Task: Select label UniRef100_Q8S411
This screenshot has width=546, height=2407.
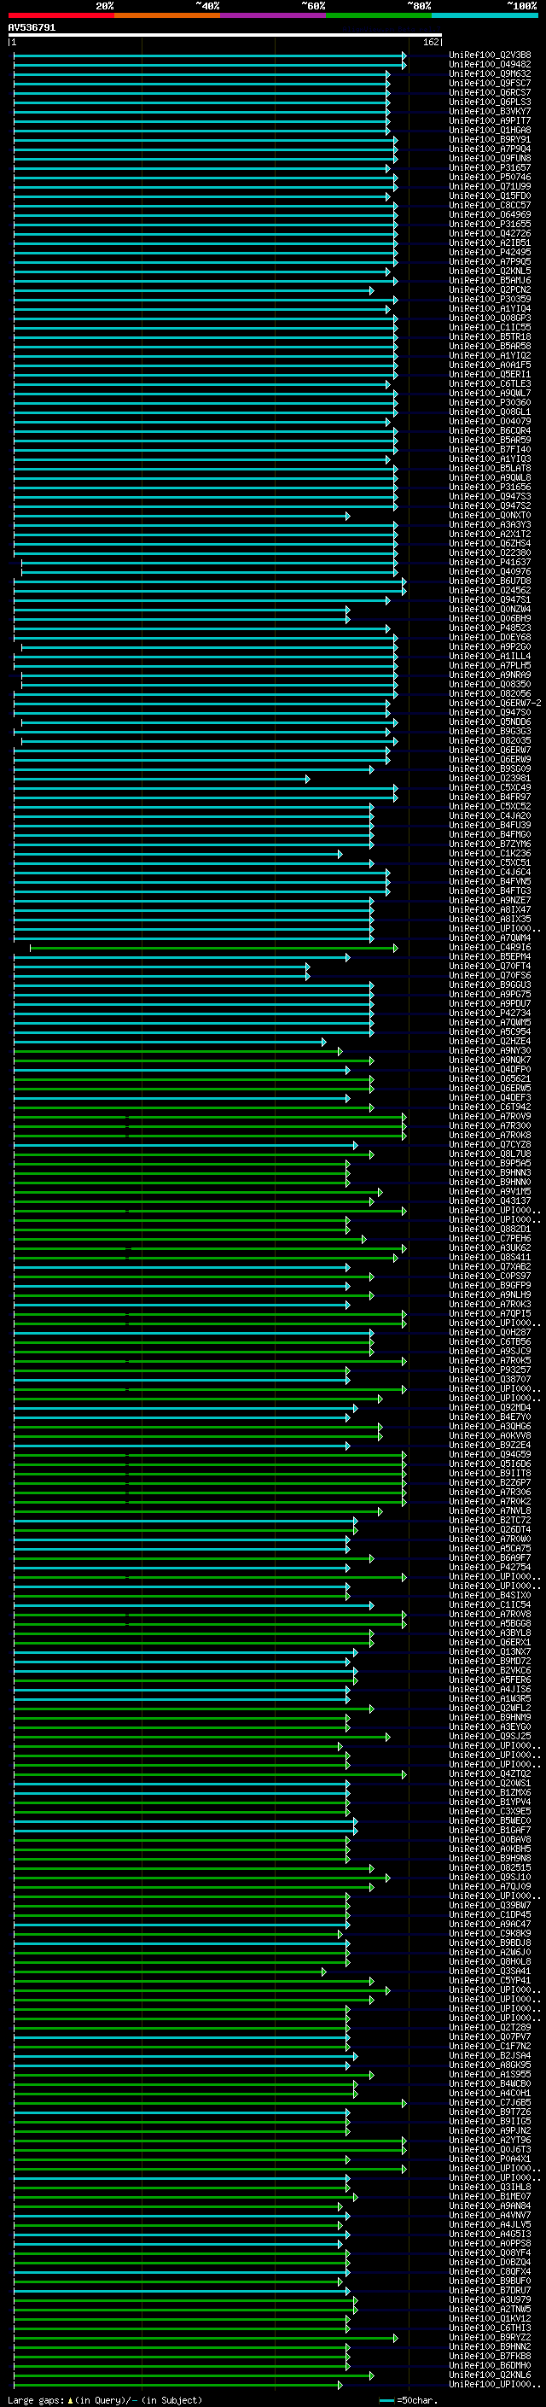Action: pos(490,1258)
